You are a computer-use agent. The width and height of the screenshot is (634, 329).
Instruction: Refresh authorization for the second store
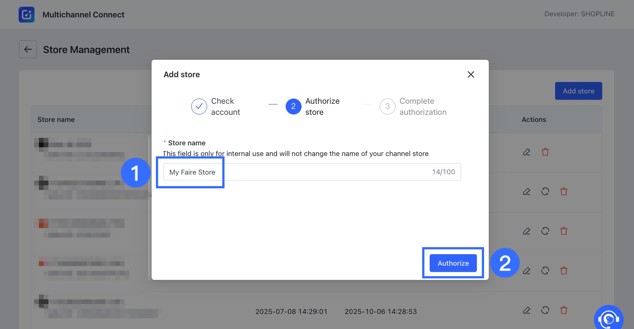[x=545, y=192]
